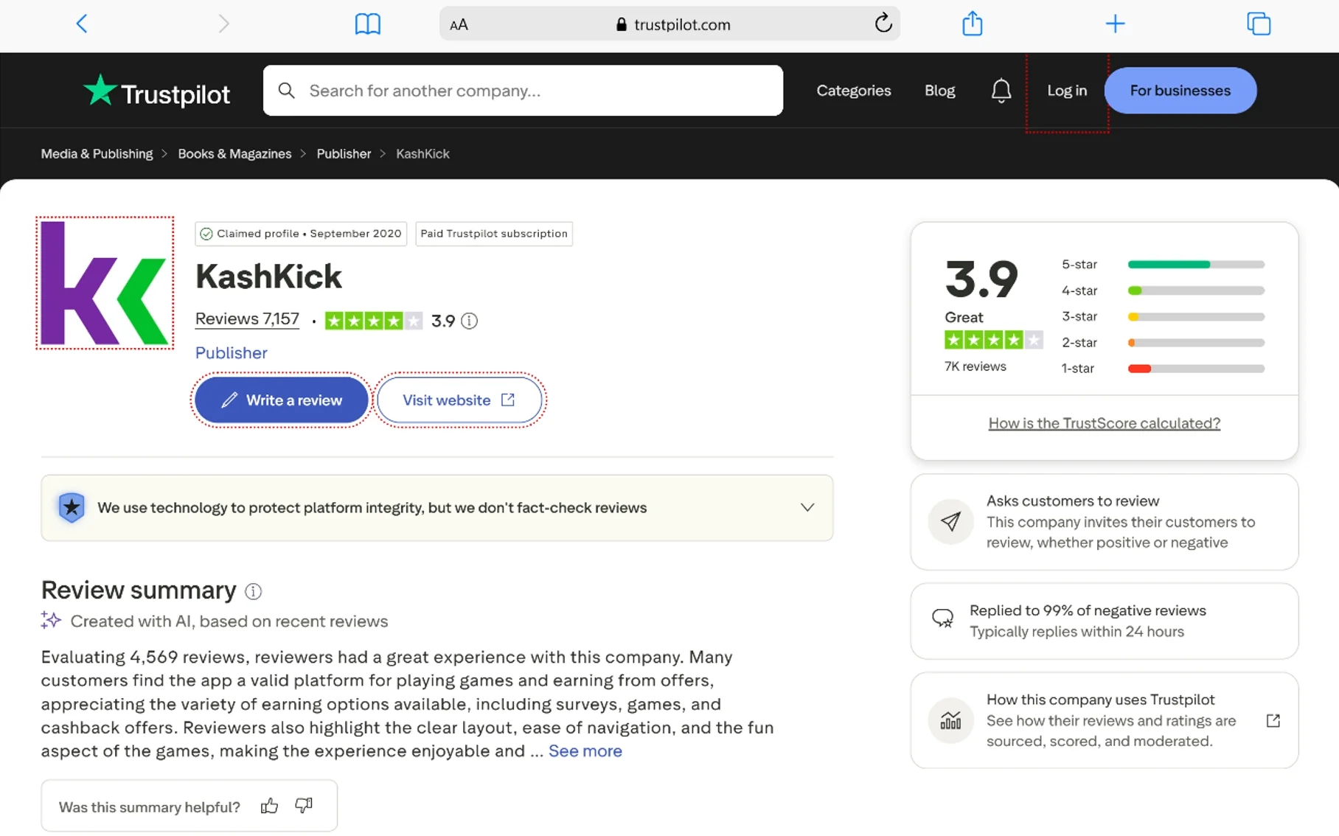
Task: Click Write a review button
Action: click(281, 400)
